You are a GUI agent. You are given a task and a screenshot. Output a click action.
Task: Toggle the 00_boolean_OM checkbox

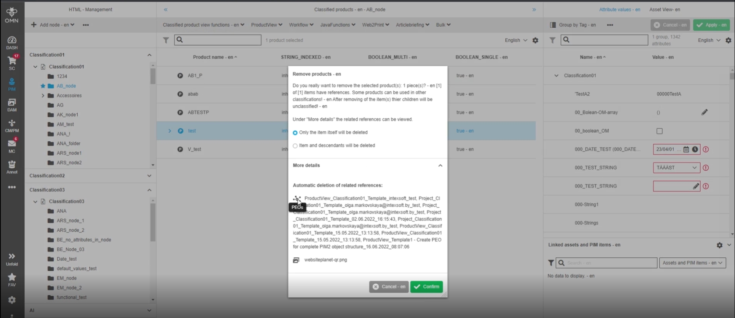[659, 131]
